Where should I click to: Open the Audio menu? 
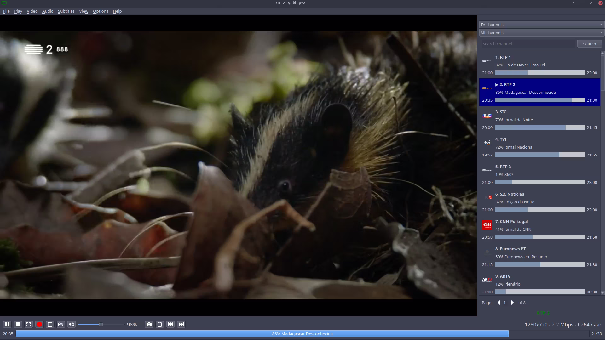tap(47, 11)
